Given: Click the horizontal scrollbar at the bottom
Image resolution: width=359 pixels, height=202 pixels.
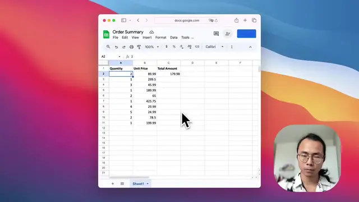Looking at the screenshot, I should pos(129,177).
